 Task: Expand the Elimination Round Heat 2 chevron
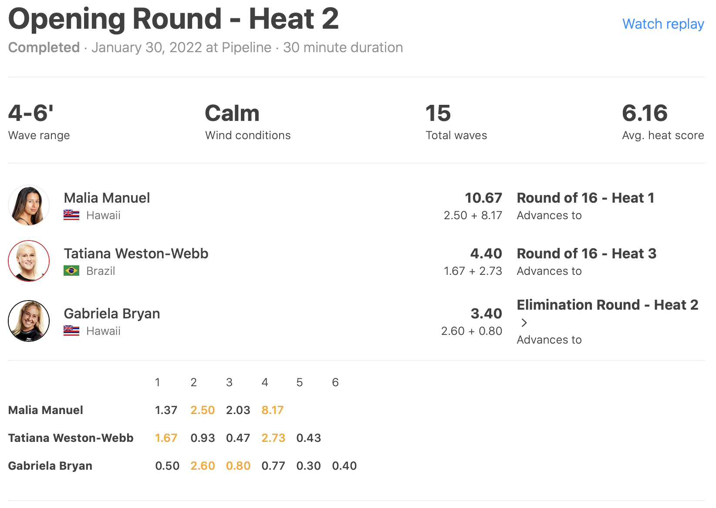tap(524, 323)
